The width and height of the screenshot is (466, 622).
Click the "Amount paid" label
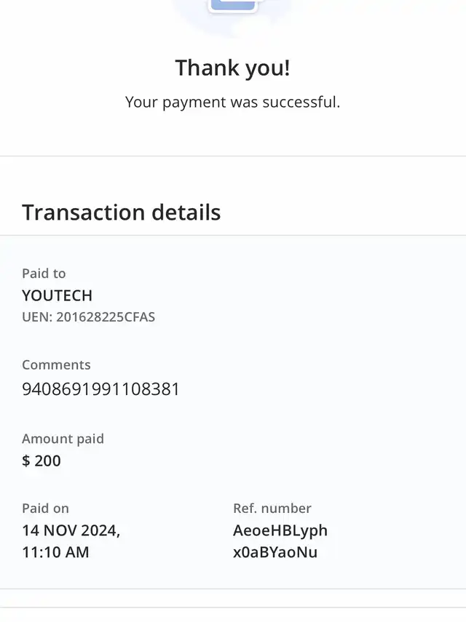63,439
